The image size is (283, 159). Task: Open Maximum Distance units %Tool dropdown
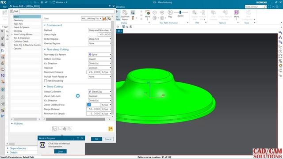[x=106, y=72]
